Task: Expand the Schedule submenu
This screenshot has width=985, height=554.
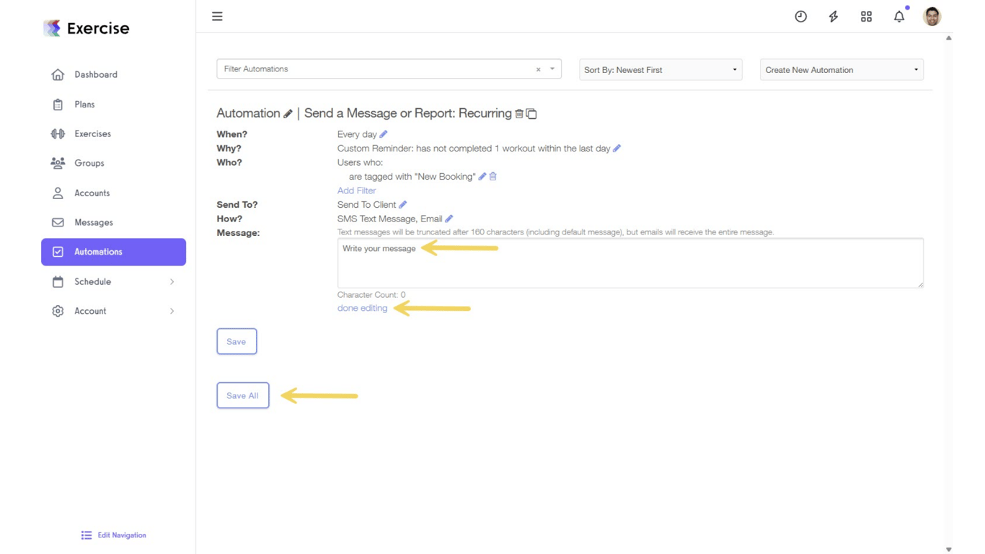Action: coord(172,282)
